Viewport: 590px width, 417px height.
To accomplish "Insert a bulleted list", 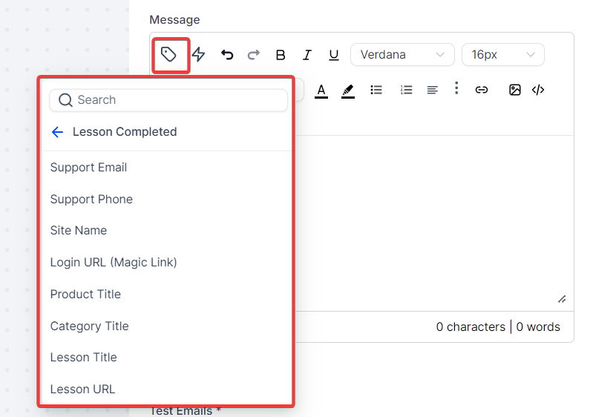I will point(376,90).
